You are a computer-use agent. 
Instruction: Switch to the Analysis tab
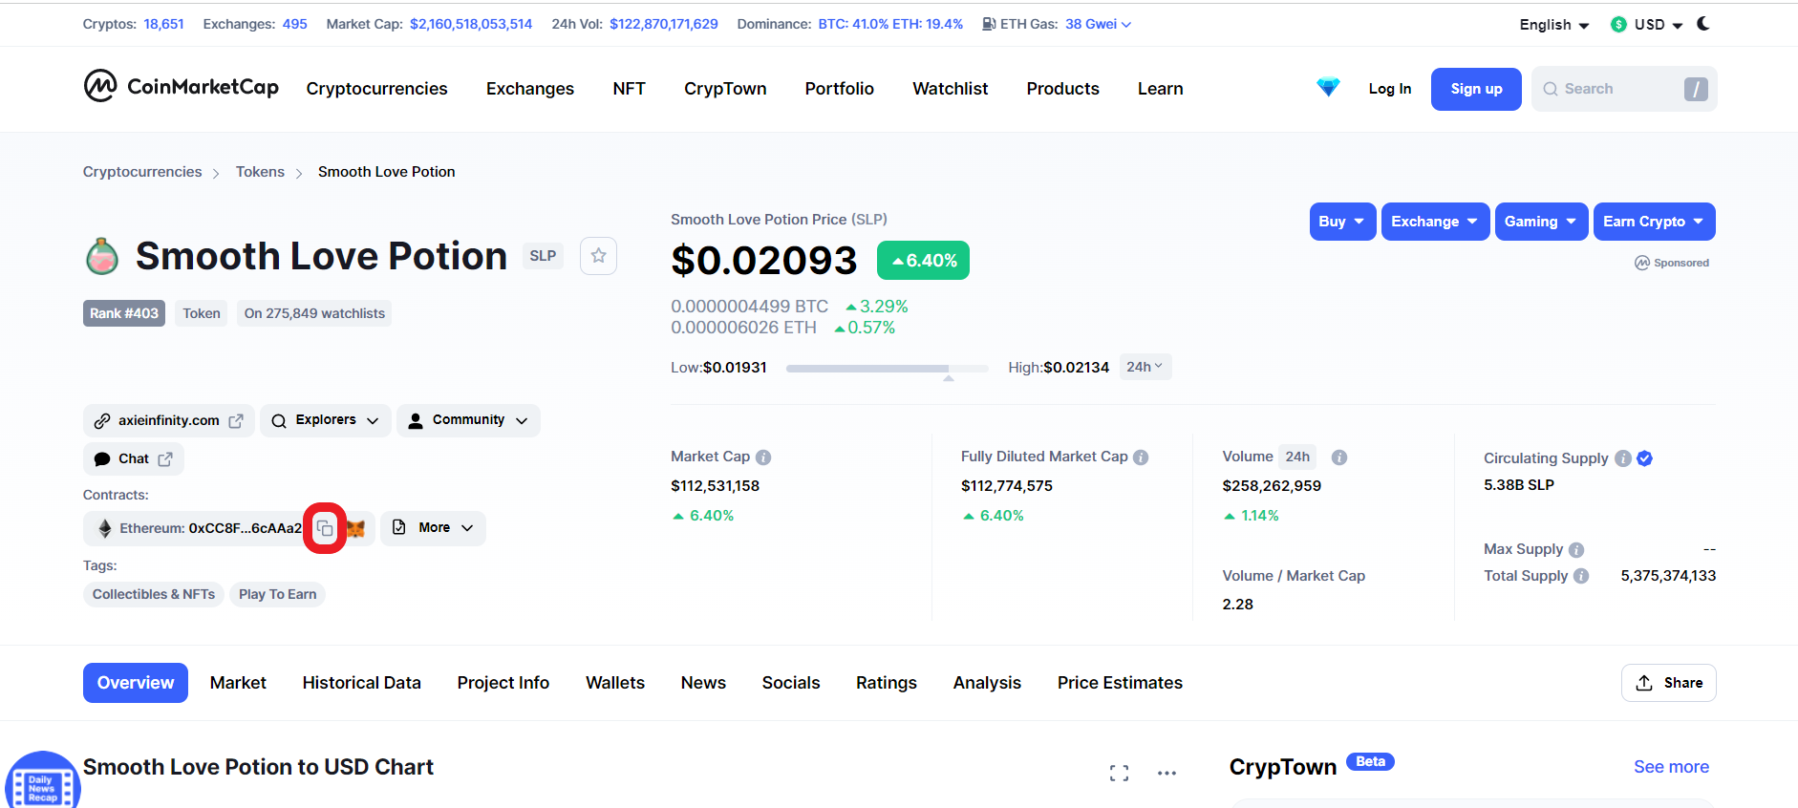coord(988,683)
